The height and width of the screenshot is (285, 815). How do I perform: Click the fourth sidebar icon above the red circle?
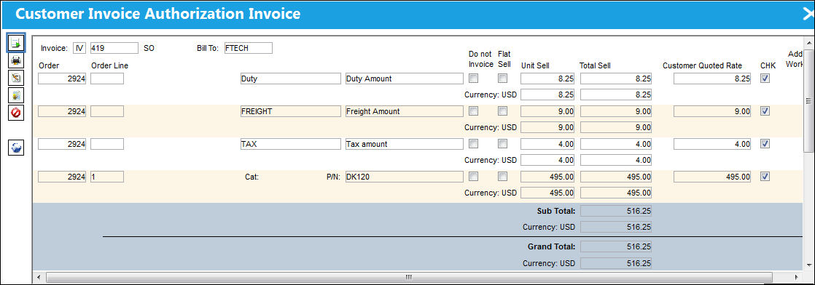pyautogui.click(x=16, y=95)
